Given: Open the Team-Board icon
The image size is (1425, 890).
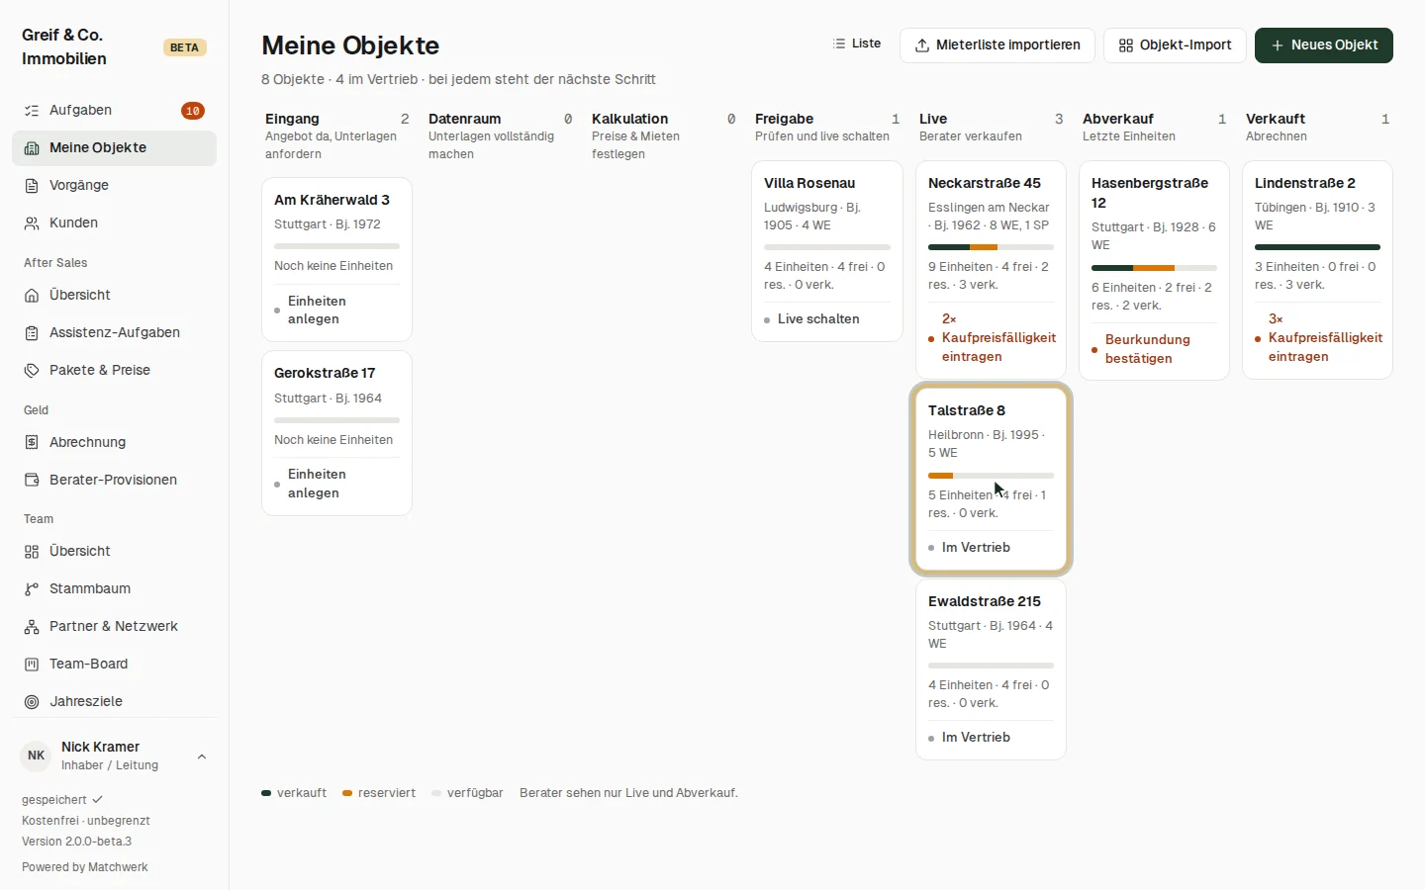Looking at the screenshot, I should (32, 665).
